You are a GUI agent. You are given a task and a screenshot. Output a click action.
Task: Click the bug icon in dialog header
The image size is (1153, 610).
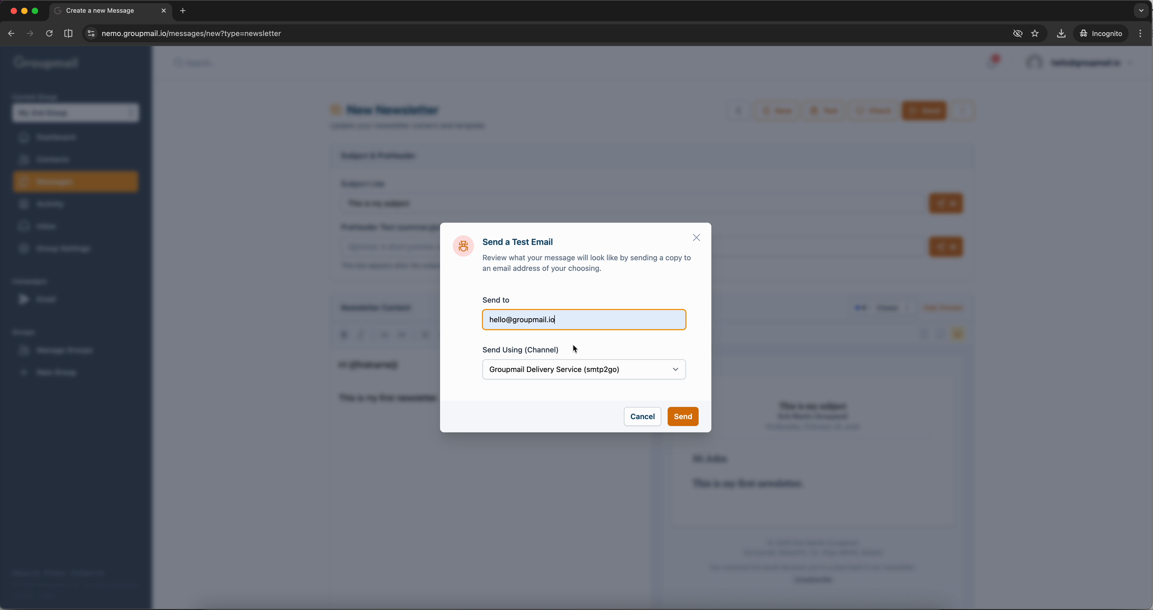pyautogui.click(x=463, y=246)
